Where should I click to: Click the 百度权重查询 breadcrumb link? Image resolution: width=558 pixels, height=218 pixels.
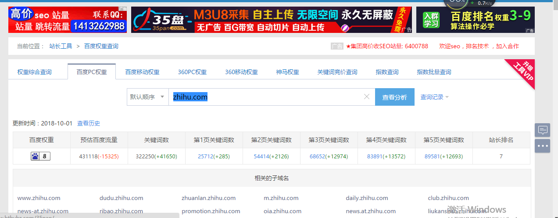pyautogui.click(x=101, y=46)
